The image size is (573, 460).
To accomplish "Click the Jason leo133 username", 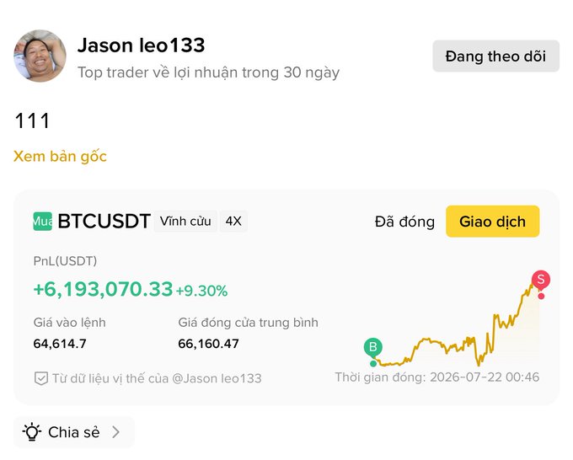I will click(141, 45).
